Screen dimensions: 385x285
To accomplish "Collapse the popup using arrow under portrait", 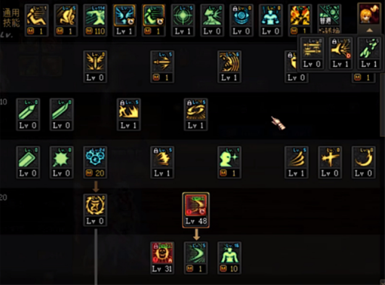I will click(370, 30).
